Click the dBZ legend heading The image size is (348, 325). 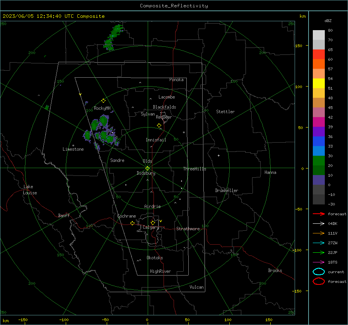tap(328, 20)
